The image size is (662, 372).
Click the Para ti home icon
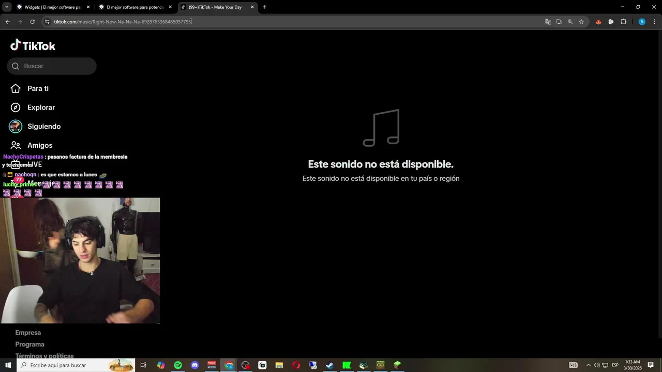coord(16,88)
